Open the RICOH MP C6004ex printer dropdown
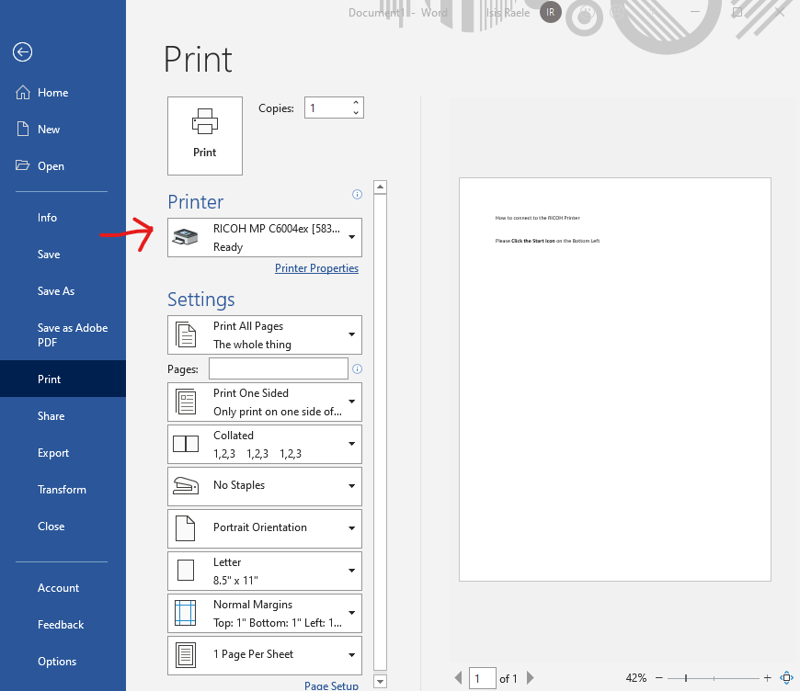The width and height of the screenshot is (800, 691). [x=265, y=238]
